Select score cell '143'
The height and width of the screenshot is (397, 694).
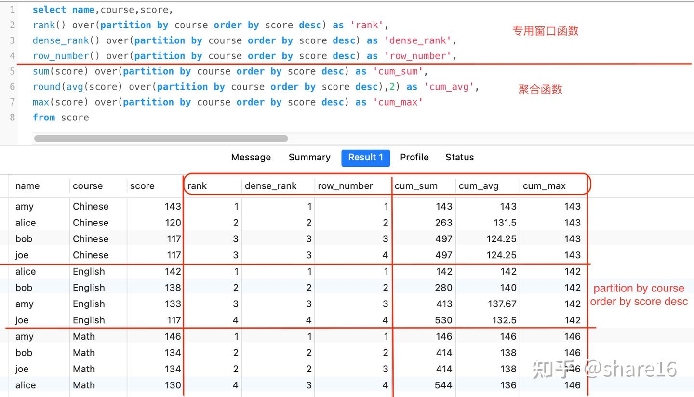pyautogui.click(x=173, y=206)
